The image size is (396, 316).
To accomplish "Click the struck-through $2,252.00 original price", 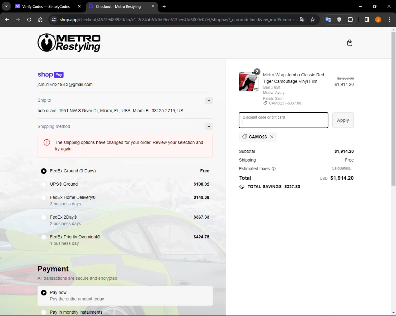I will 345,78.
